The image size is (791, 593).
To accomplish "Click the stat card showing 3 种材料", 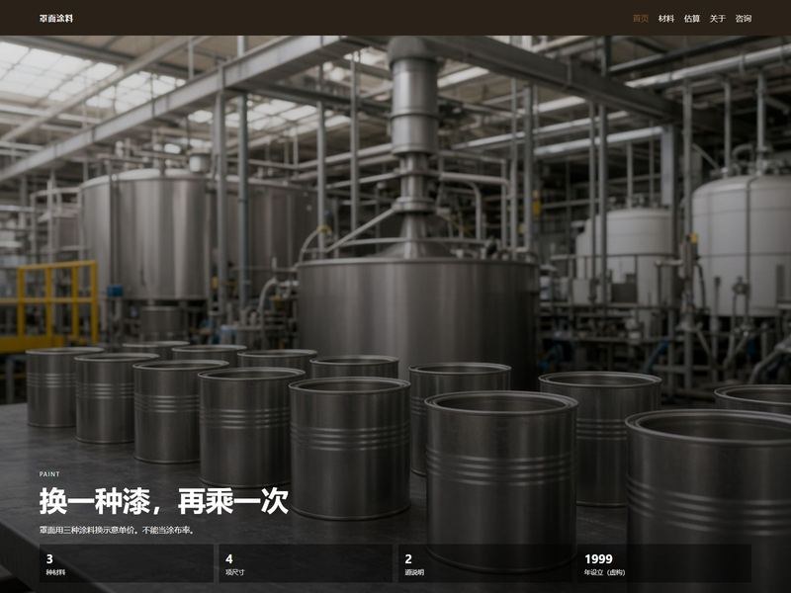I will pos(127,563).
